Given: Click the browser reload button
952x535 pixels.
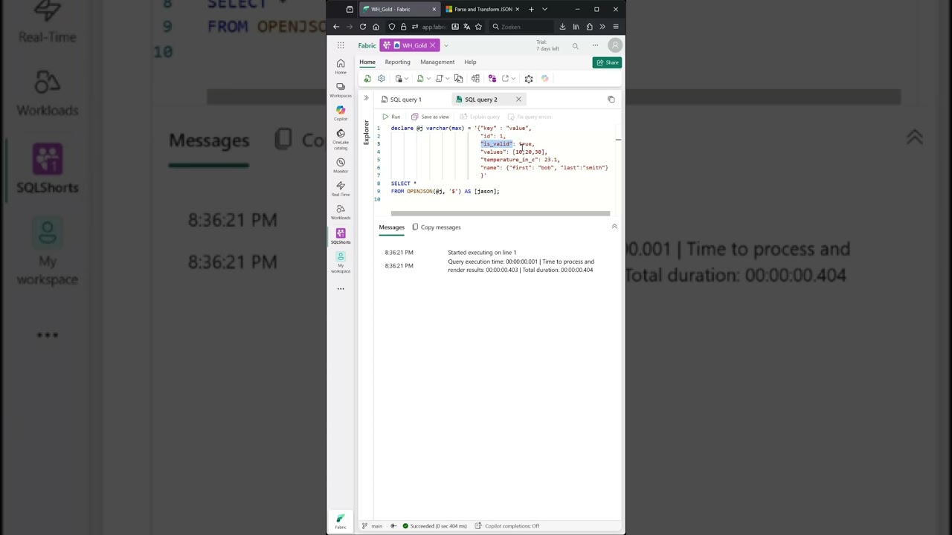Looking at the screenshot, I should [363, 27].
